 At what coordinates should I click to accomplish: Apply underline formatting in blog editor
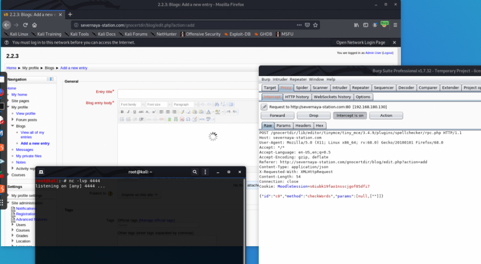coord(135,112)
